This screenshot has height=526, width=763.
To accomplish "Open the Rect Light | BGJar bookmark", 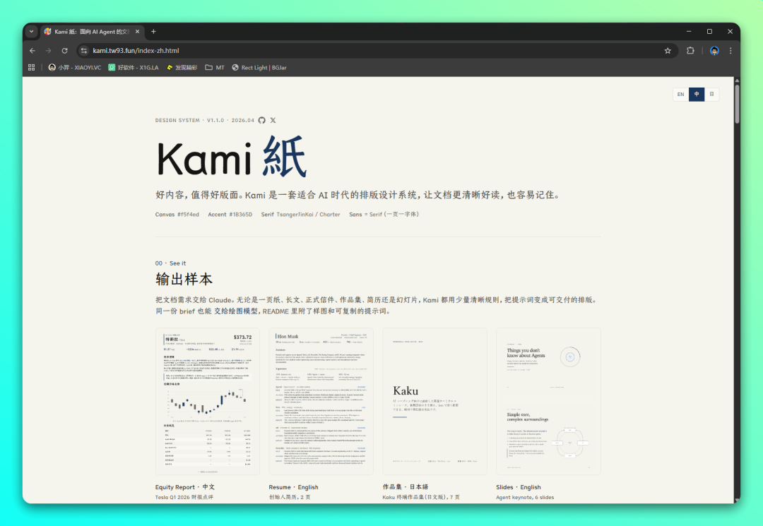I will point(259,68).
